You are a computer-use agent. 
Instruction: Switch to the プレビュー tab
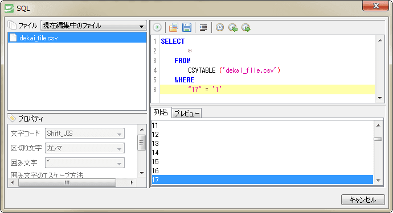[x=187, y=114]
